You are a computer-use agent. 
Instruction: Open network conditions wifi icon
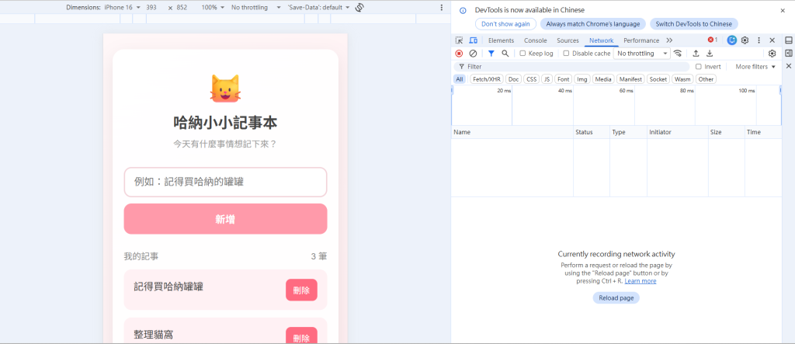tap(677, 54)
